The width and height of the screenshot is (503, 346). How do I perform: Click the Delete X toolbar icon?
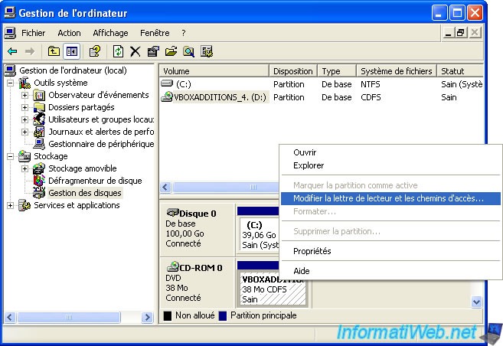pos(136,51)
